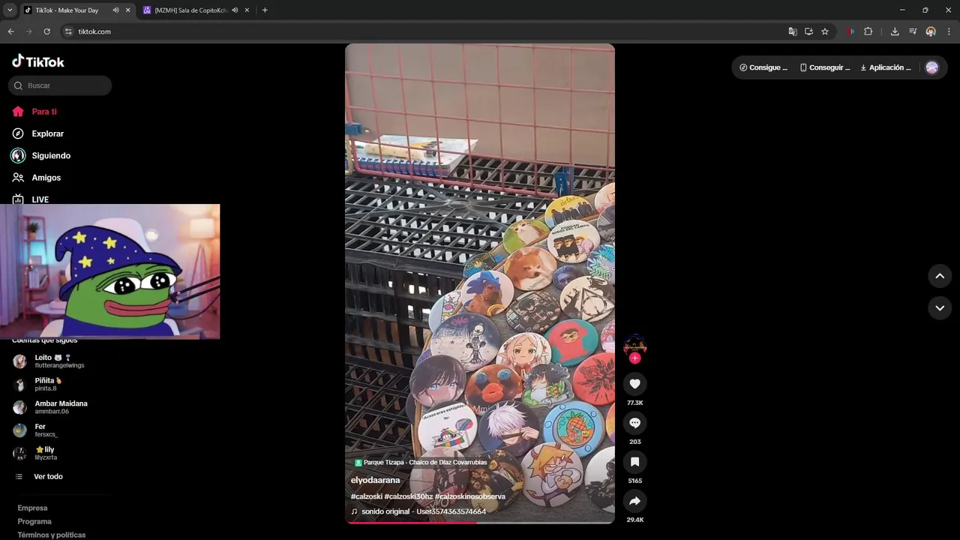960x540 pixels.
Task: Share the video using arrow icon
Action: (634, 501)
